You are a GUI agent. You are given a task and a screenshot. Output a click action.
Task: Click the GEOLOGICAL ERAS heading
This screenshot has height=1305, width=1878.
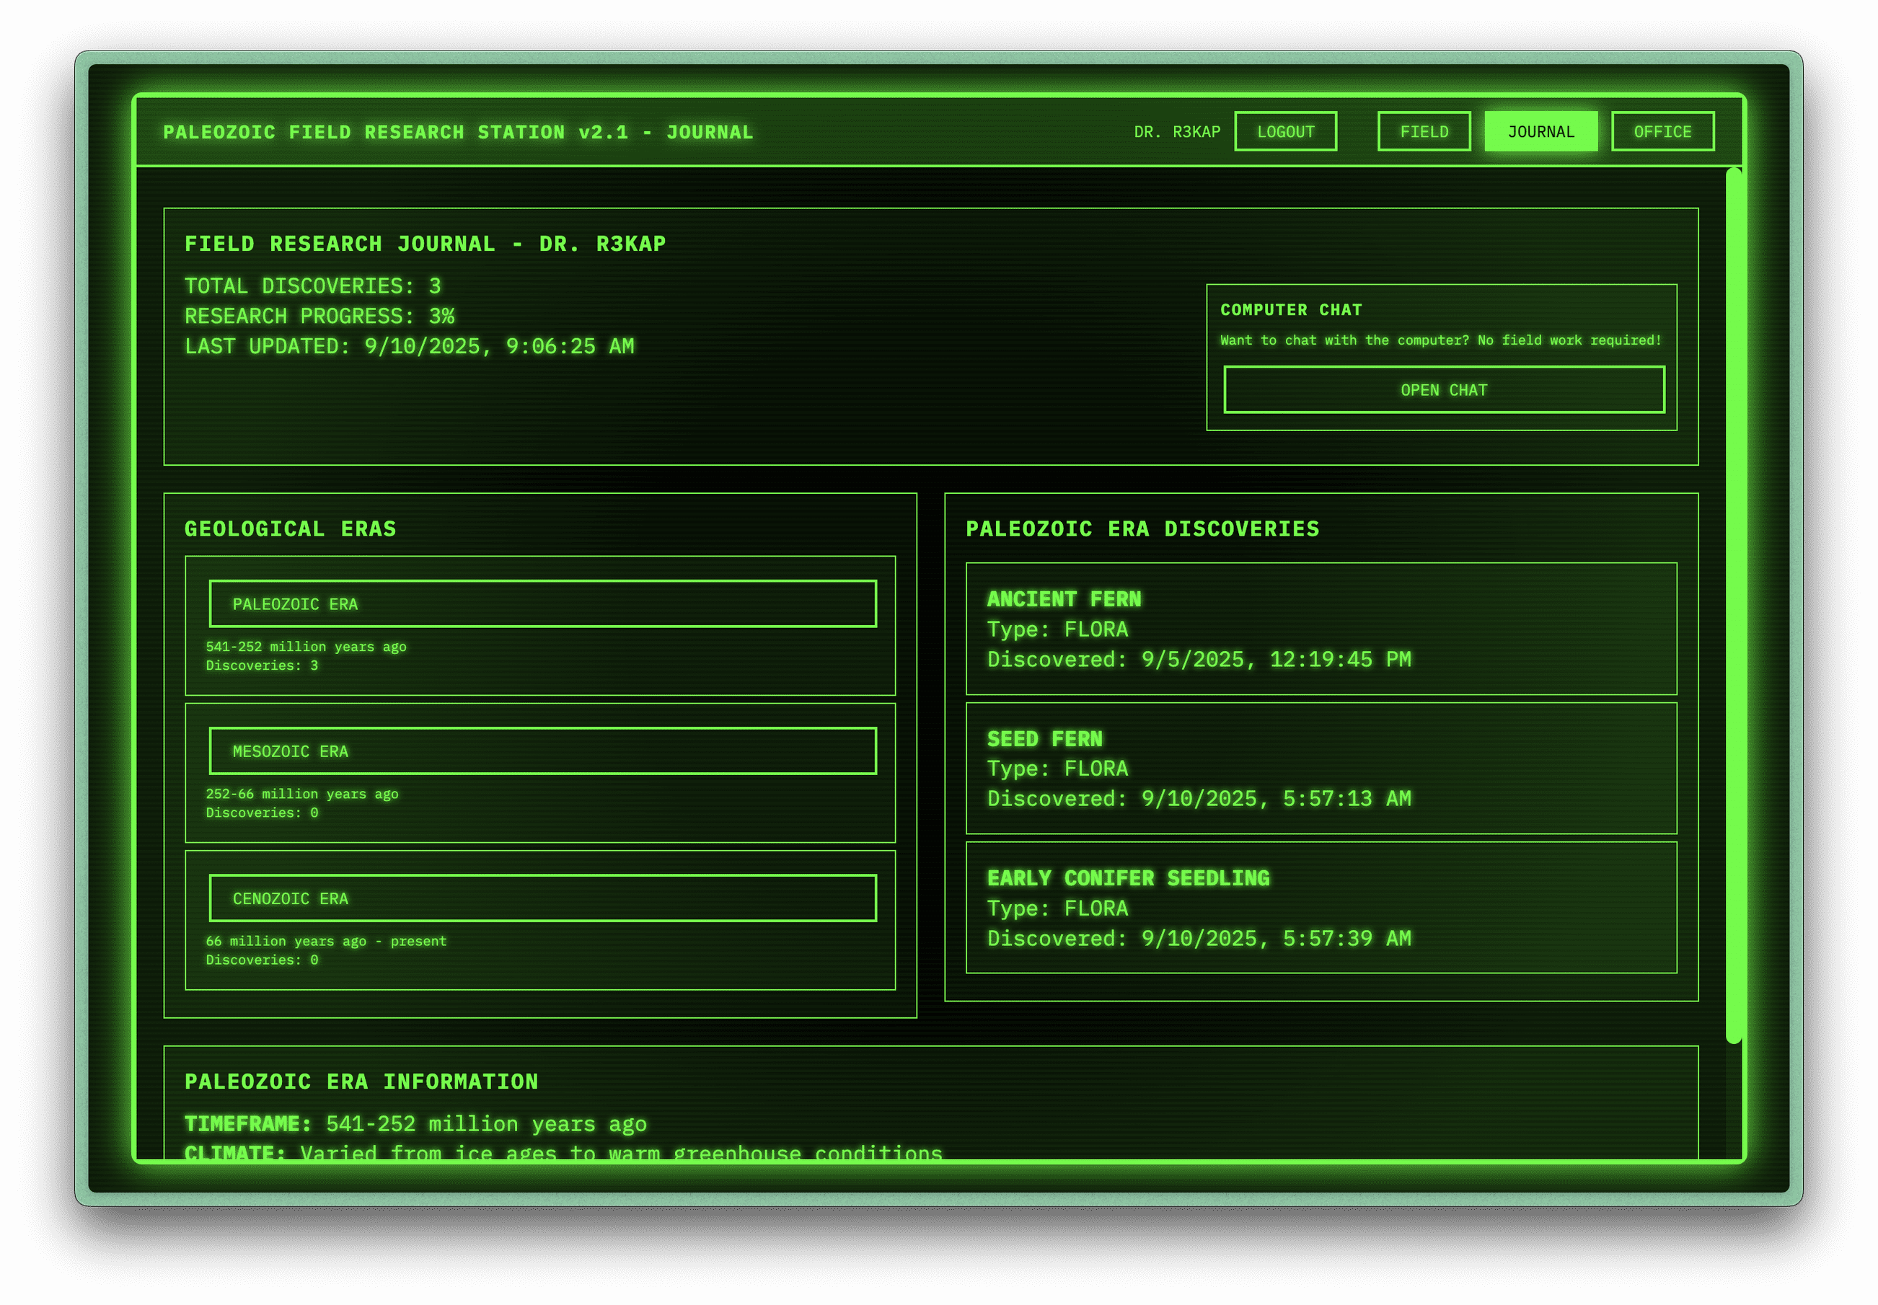(x=291, y=529)
